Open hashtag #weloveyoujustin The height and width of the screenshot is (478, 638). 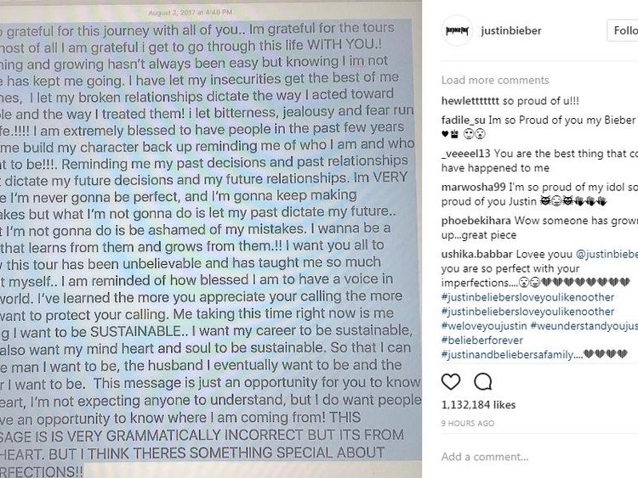click(x=484, y=326)
